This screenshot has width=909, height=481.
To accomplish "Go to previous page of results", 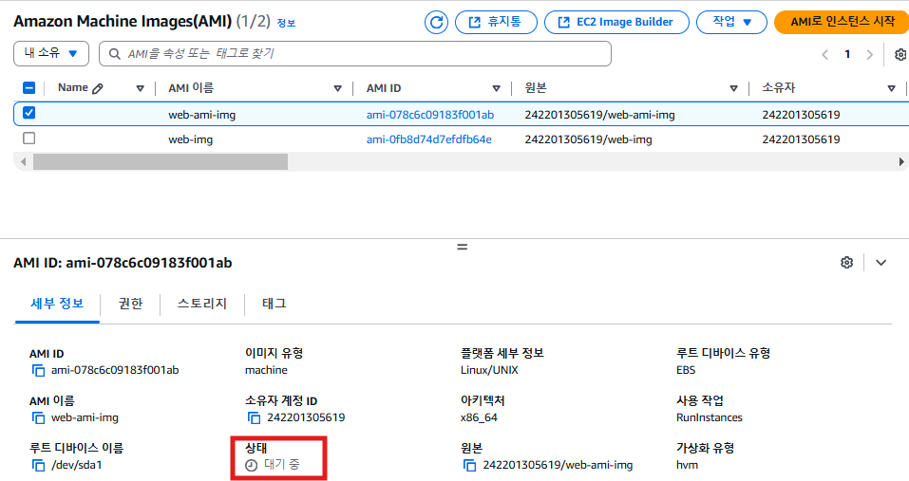I will [x=825, y=55].
